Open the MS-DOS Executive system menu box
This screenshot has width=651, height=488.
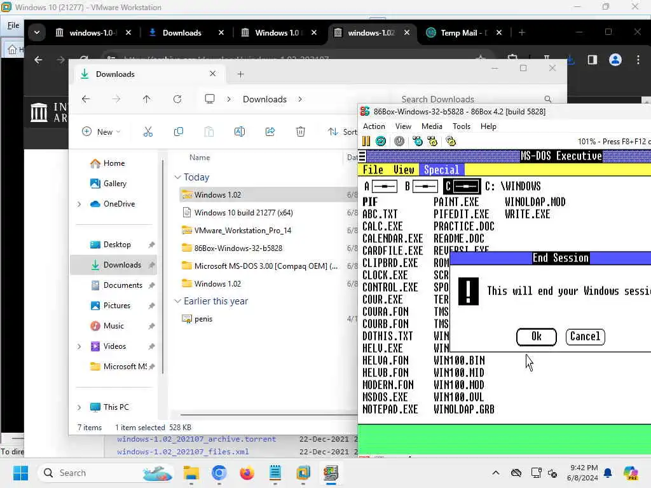362,156
